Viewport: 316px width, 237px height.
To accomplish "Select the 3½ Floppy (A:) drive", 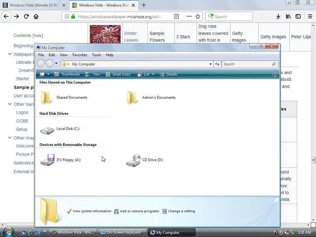I will (60, 160).
